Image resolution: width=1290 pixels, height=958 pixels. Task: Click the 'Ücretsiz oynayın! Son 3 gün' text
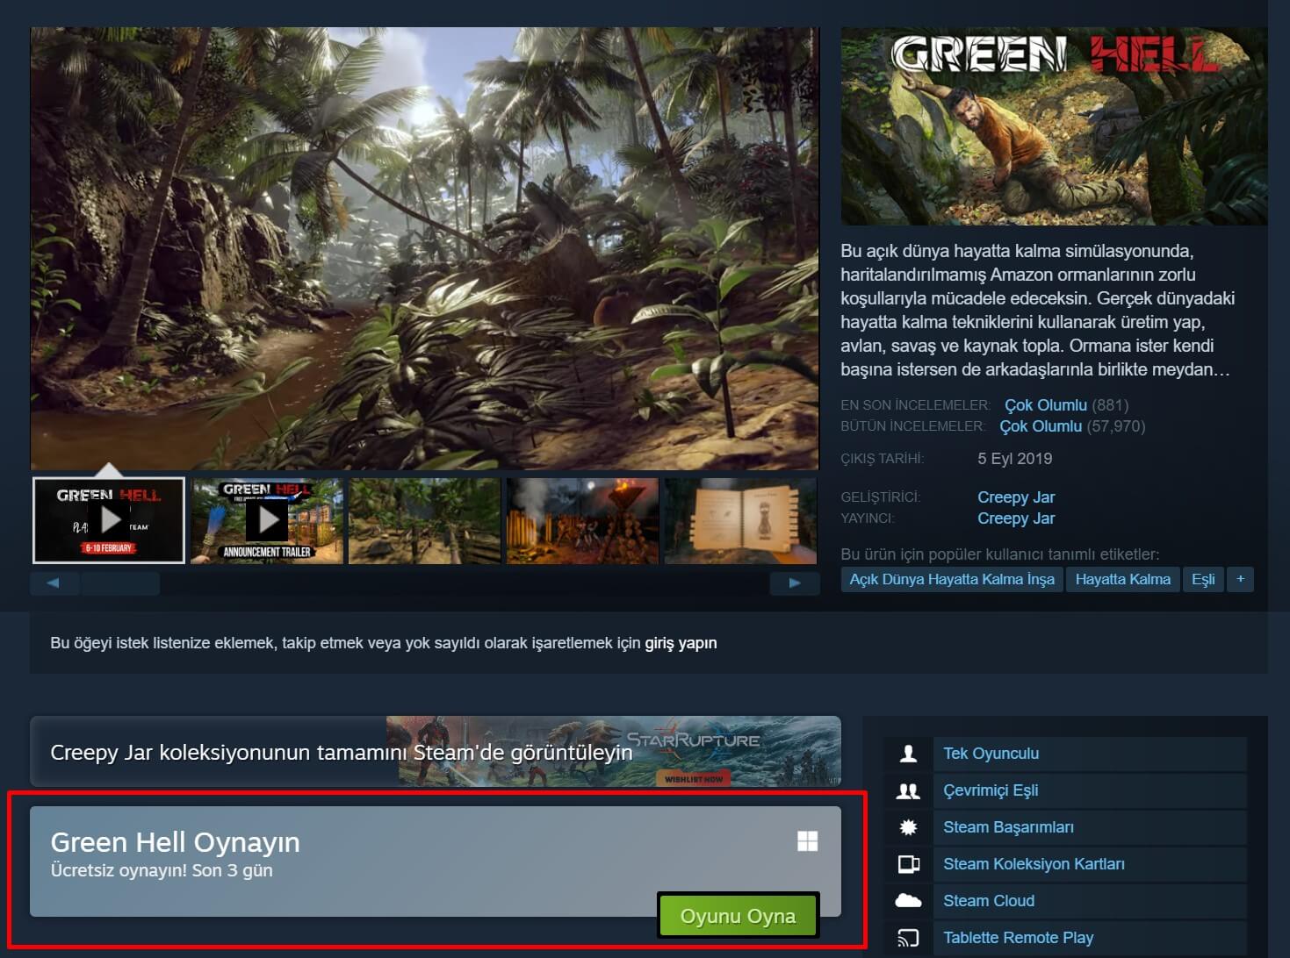[162, 870]
